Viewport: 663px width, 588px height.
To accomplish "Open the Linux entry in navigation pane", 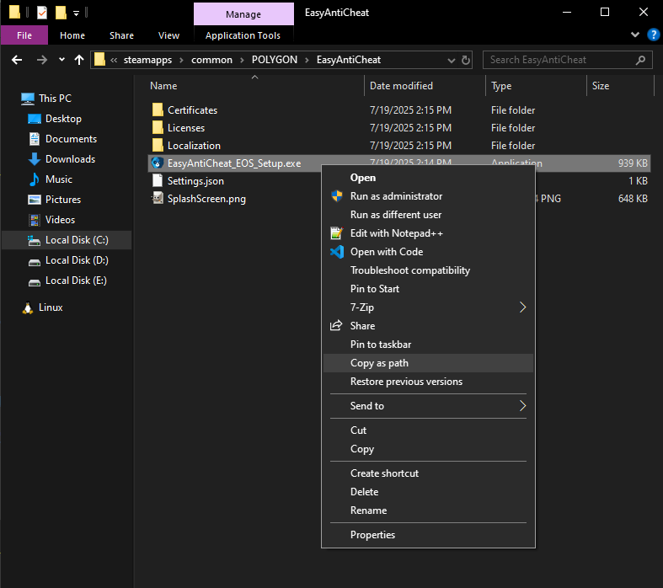I will [x=51, y=307].
